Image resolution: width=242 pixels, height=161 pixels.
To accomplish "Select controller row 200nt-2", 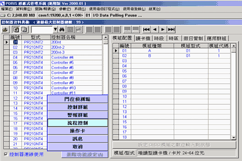I will pos(53,47).
